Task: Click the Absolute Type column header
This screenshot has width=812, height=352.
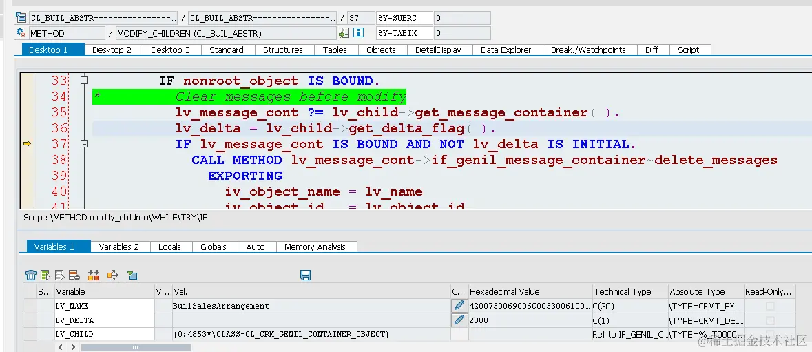Action: click(x=705, y=291)
